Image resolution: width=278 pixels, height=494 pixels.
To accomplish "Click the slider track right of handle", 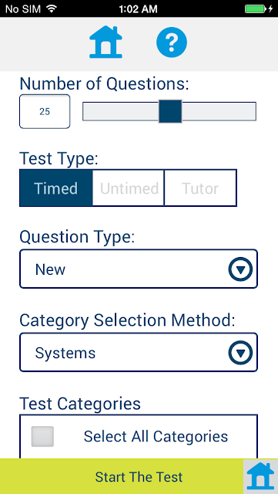I will tap(219, 111).
